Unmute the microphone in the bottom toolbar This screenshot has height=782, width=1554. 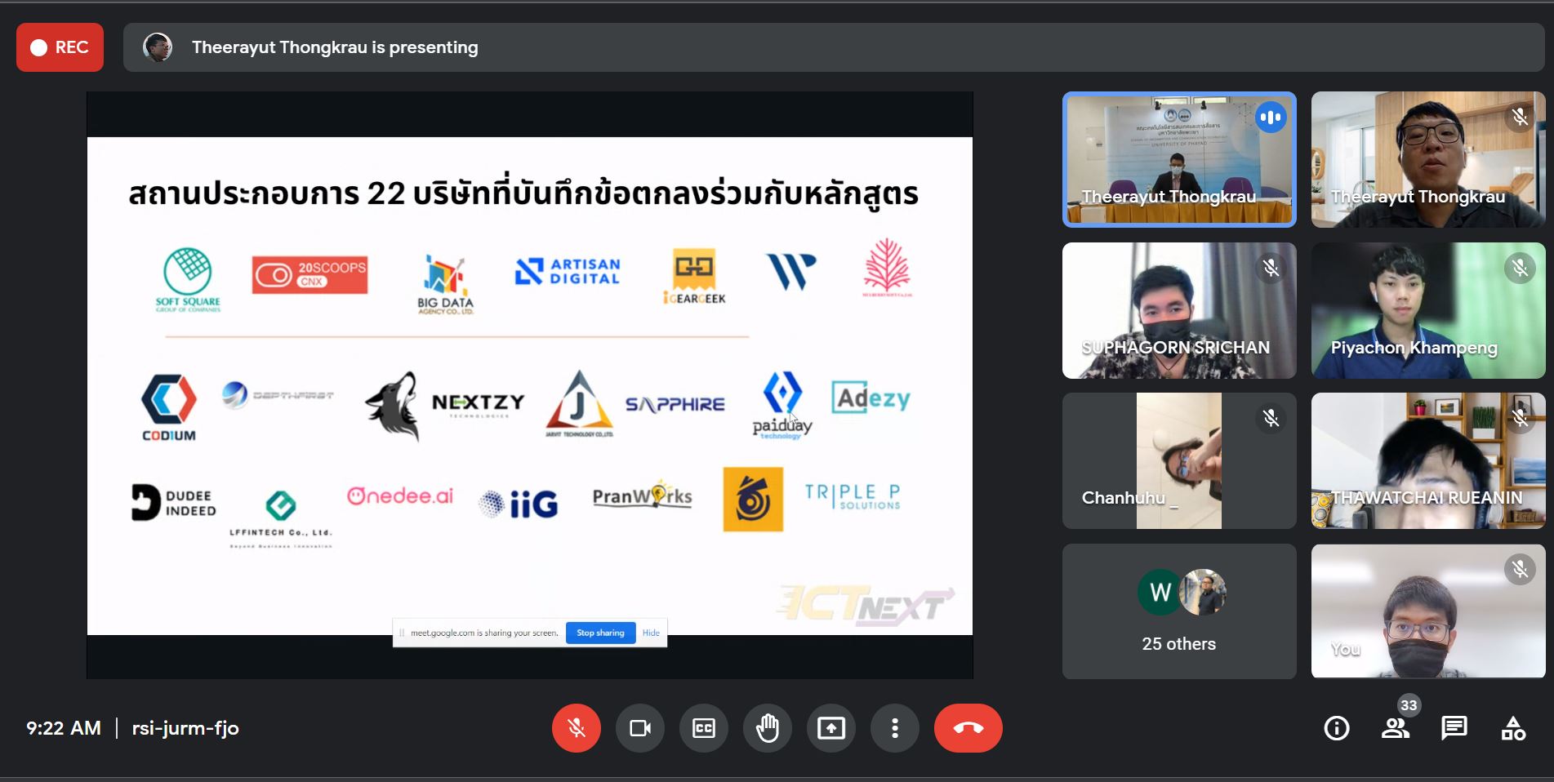576,728
